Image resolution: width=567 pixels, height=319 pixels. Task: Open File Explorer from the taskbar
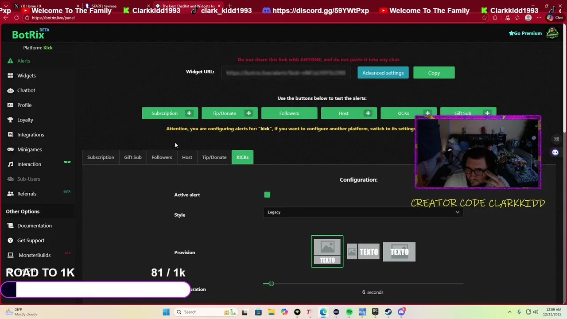(x=271, y=312)
